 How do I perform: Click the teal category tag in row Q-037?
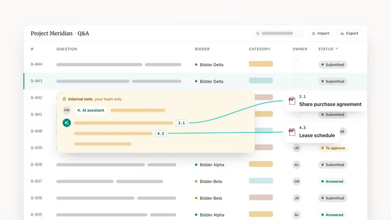pyautogui.click(x=261, y=180)
